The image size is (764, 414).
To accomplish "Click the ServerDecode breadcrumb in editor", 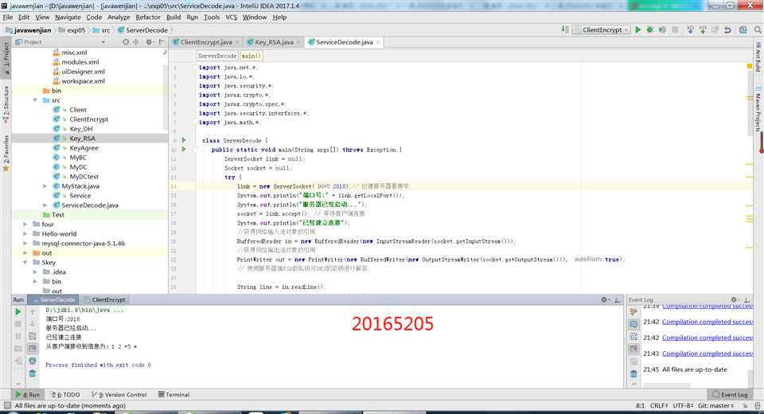I will pos(217,56).
